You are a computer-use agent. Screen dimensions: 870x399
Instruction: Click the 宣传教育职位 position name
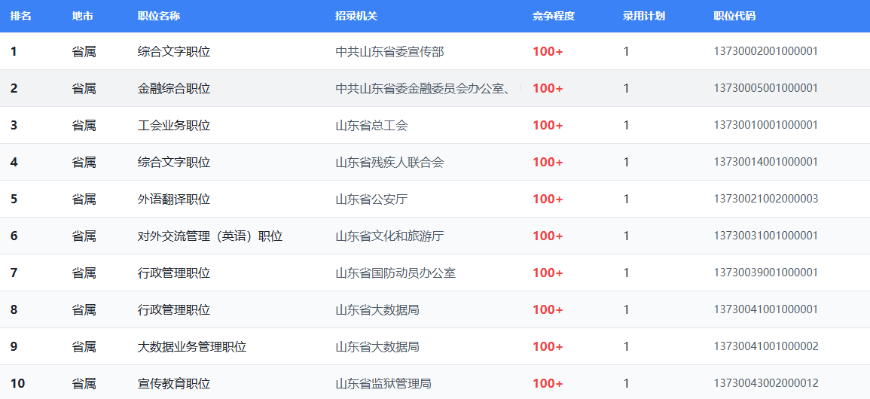[x=174, y=384]
